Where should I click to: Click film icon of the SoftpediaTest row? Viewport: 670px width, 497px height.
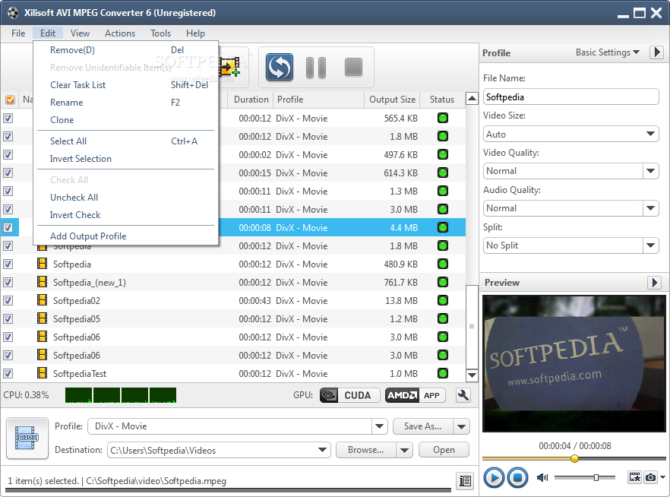42,373
